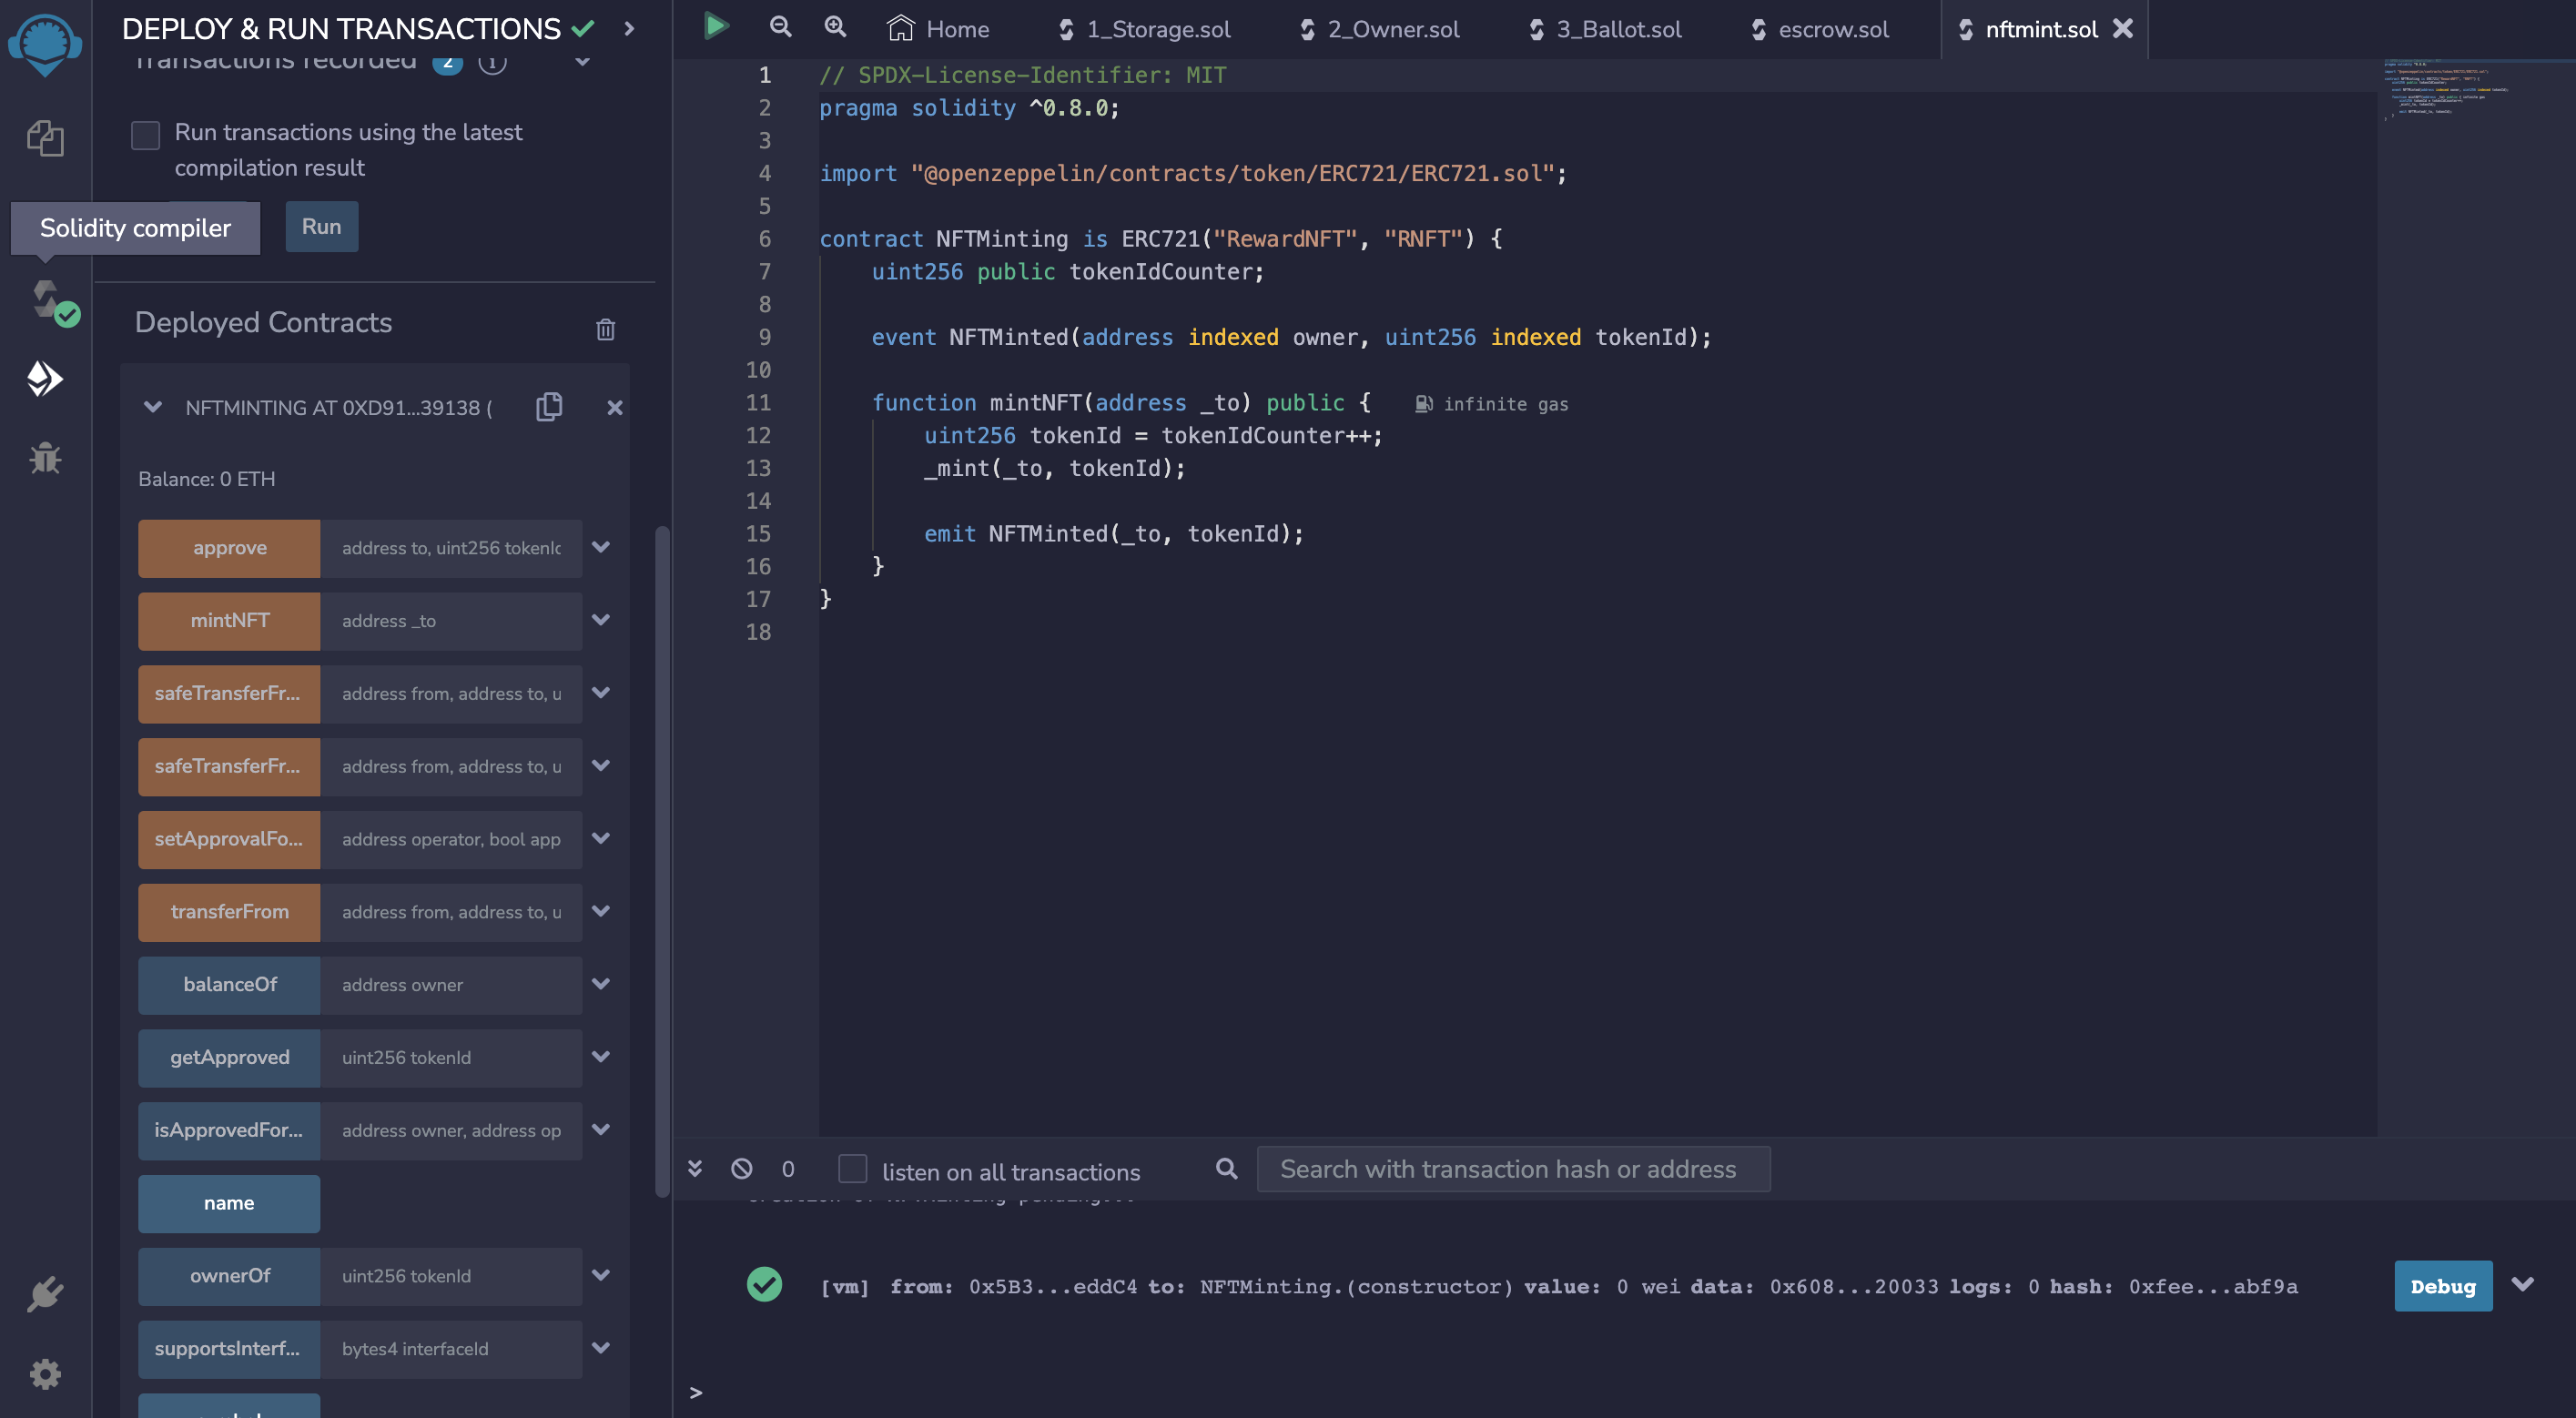Click the transaction hash search field
The image size is (2576, 1418).
[1512, 1169]
